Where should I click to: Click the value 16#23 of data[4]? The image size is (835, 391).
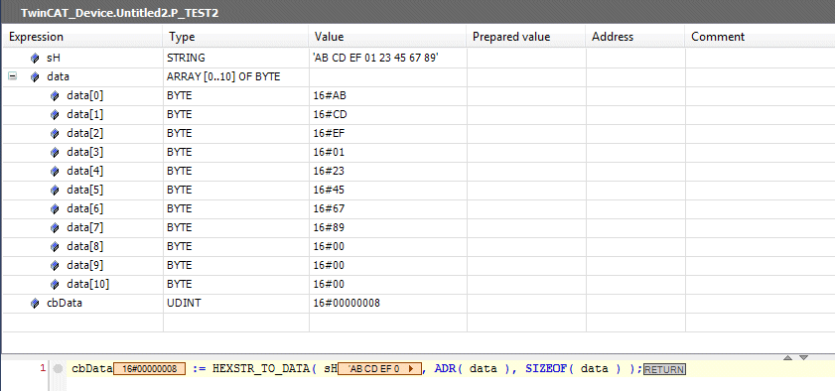point(329,171)
